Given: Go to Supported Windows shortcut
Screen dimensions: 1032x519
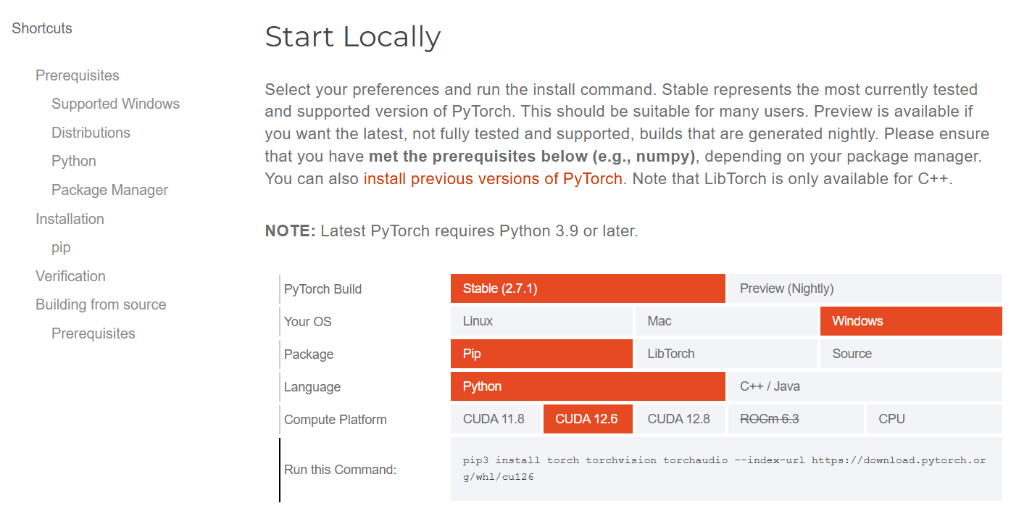Looking at the screenshot, I should coord(115,104).
